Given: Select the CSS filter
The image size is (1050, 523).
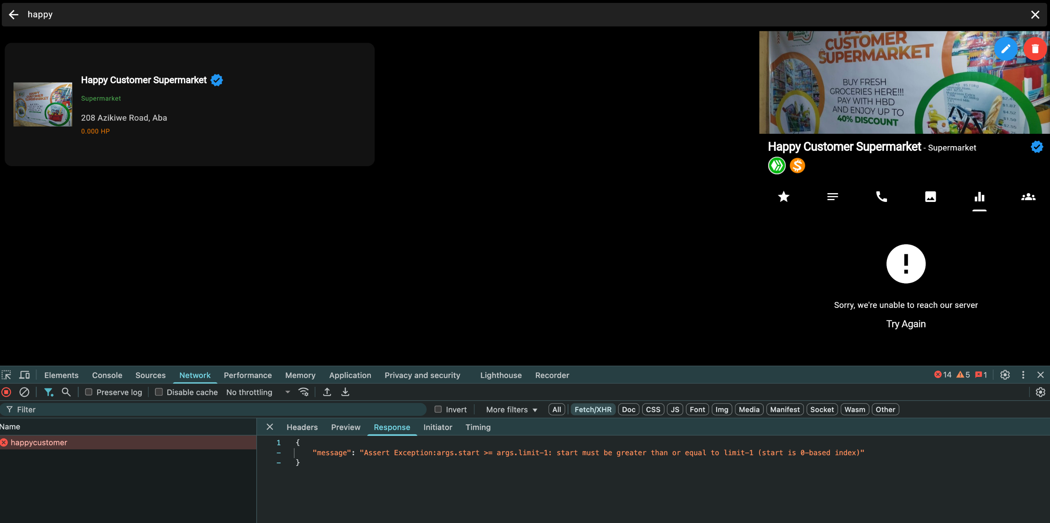Looking at the screenshot, I should [x=653, y=410].
